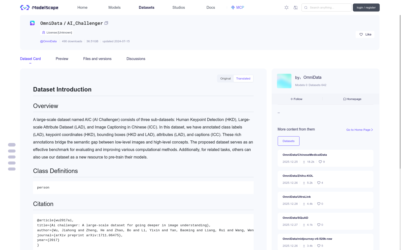Click heart icon on UltraLink card
The image size is (401, 250).
(319, 204)
